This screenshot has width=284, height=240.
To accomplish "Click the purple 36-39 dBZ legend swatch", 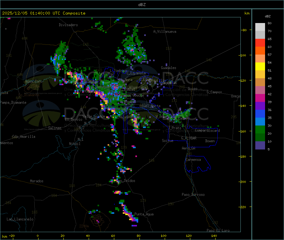I will click(x=260, y=106).
